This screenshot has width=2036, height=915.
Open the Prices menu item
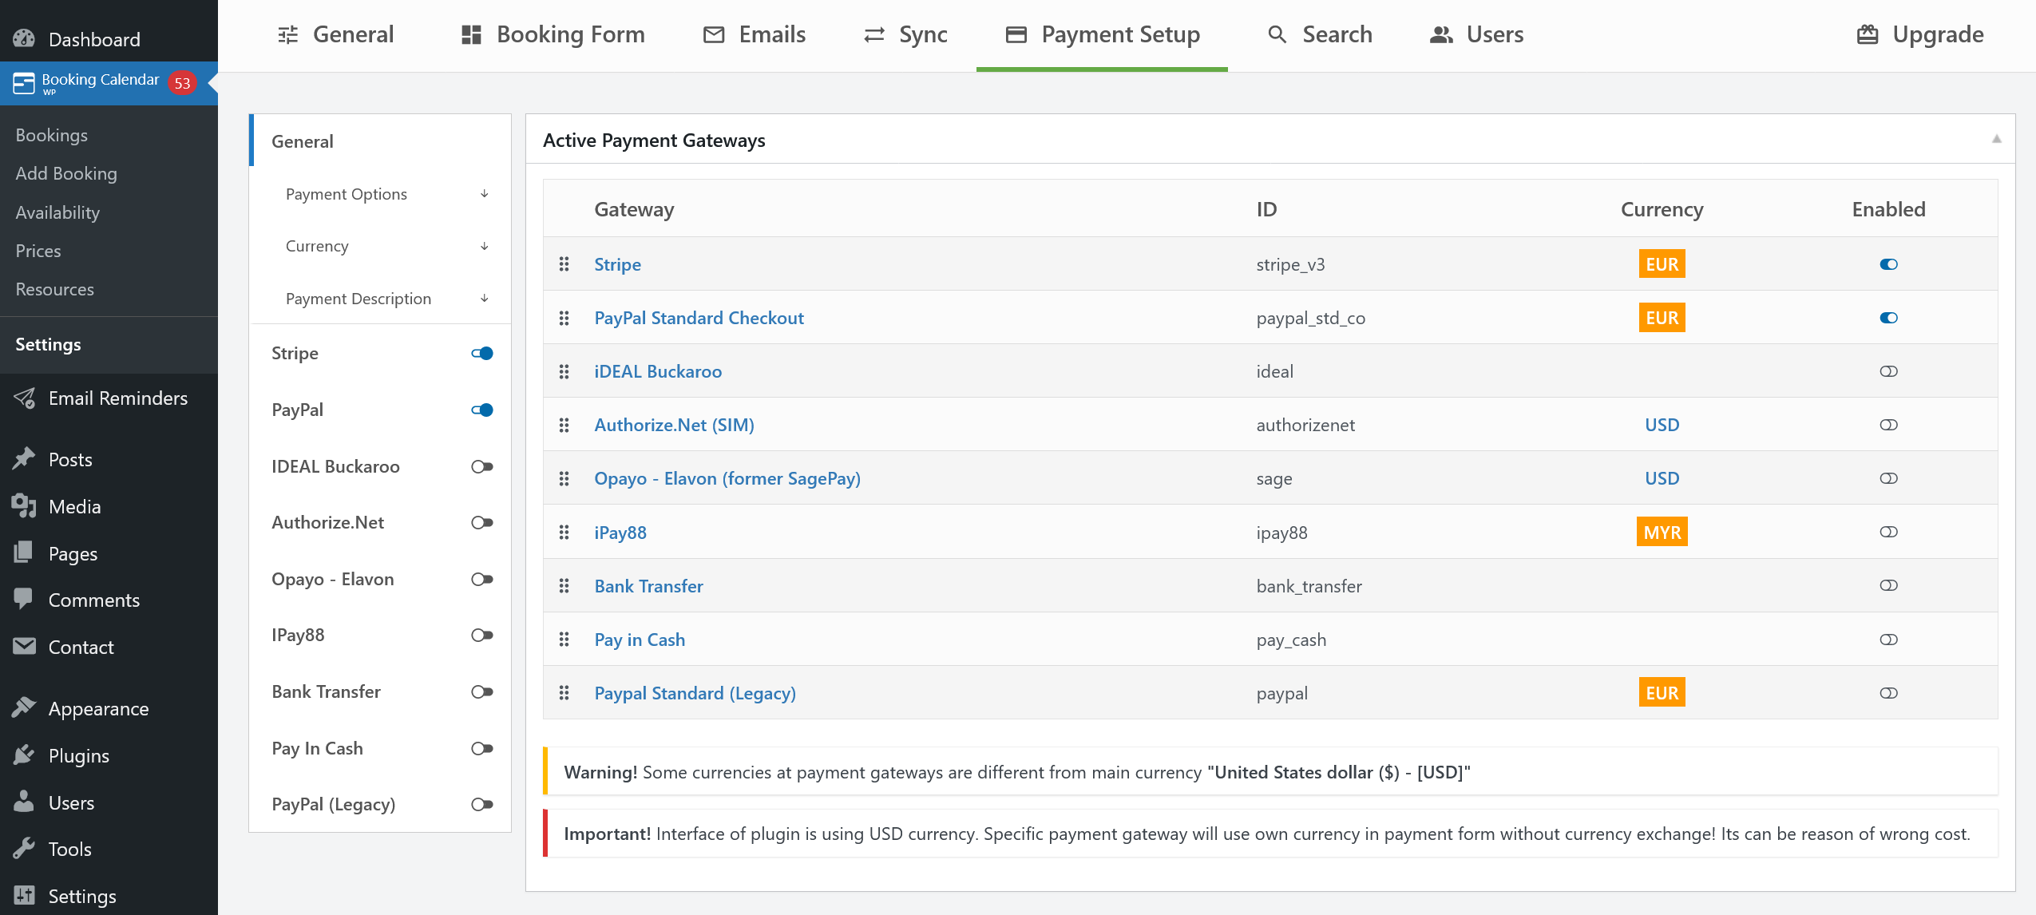click(38, 251)
